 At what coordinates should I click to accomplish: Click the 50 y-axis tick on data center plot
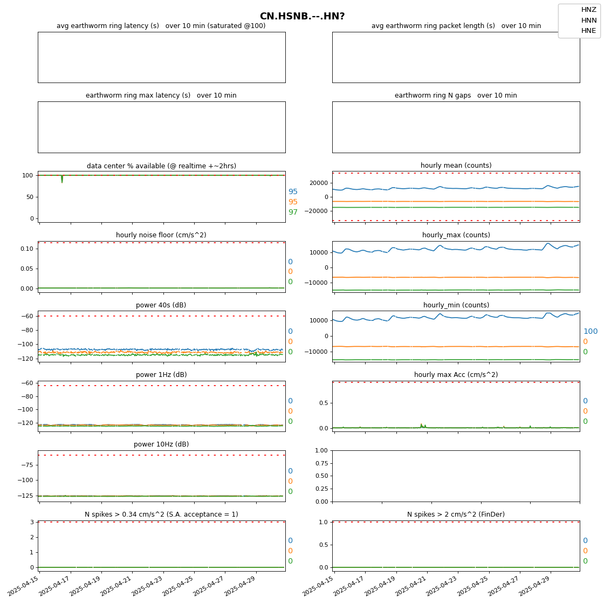point(30,197)
